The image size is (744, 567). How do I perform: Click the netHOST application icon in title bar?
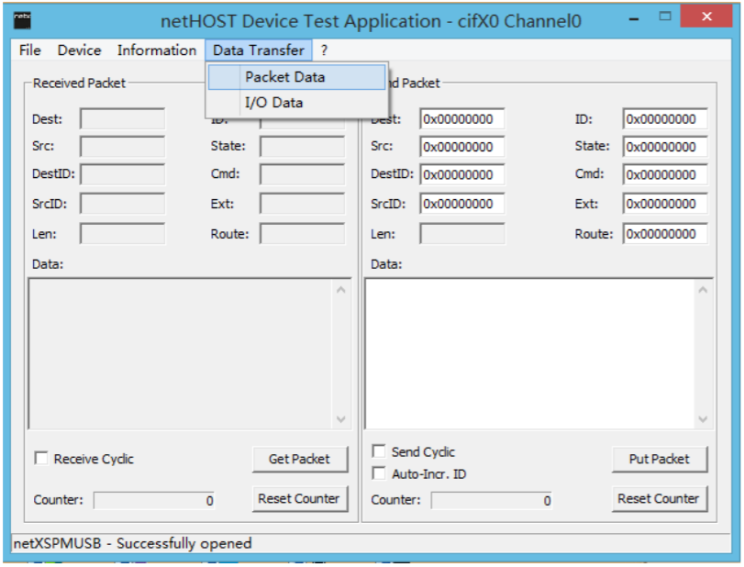[22, 20]
